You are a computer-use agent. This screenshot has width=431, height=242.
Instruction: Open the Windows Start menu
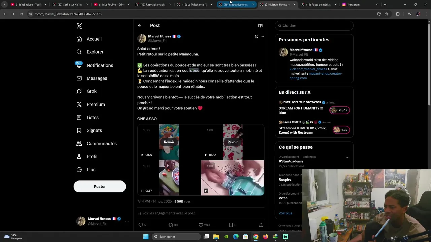(146, 237)
